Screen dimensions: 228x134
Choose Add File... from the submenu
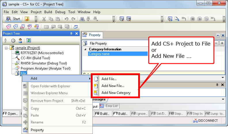point(109,79)
